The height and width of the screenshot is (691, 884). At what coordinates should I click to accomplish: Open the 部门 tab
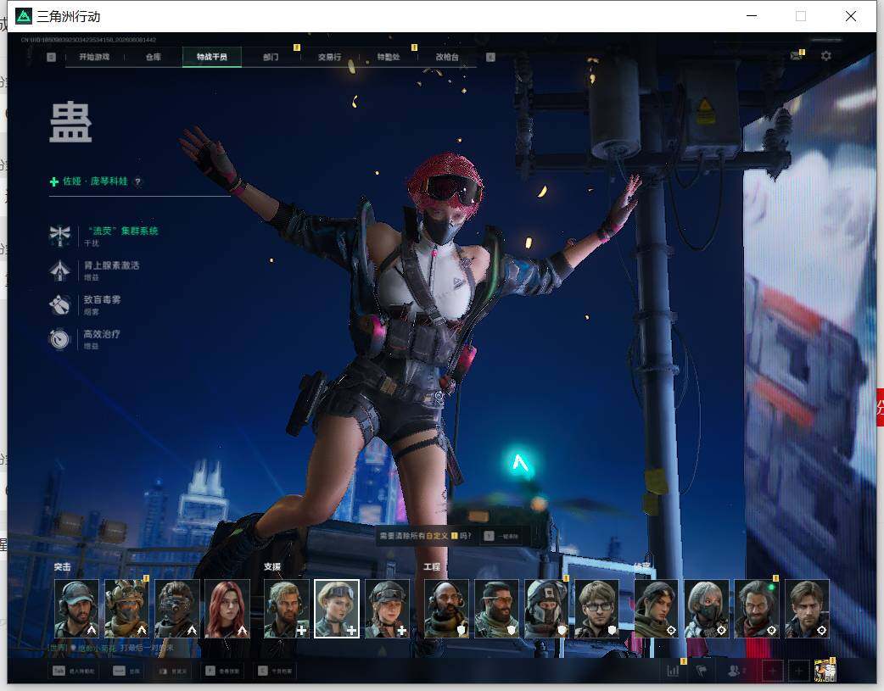271,57
